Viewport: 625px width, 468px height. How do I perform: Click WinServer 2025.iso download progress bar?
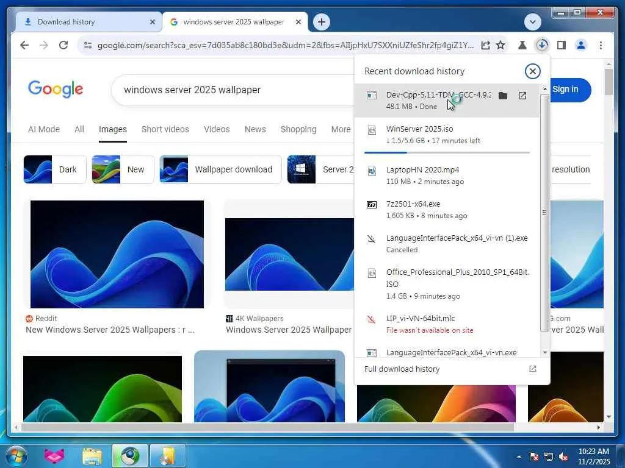[447, 152]
